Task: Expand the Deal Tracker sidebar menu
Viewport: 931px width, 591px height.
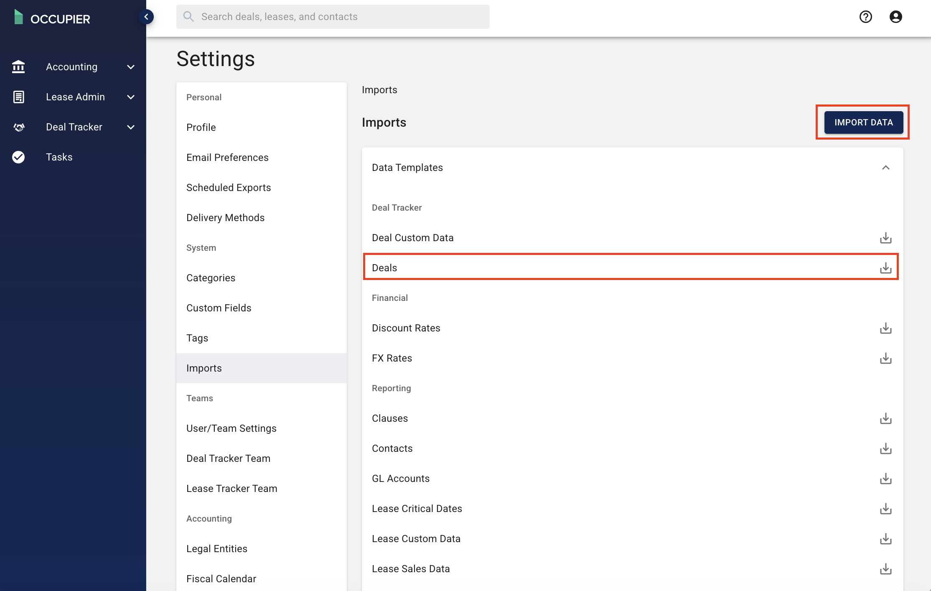Action: [x=73, y=127]
